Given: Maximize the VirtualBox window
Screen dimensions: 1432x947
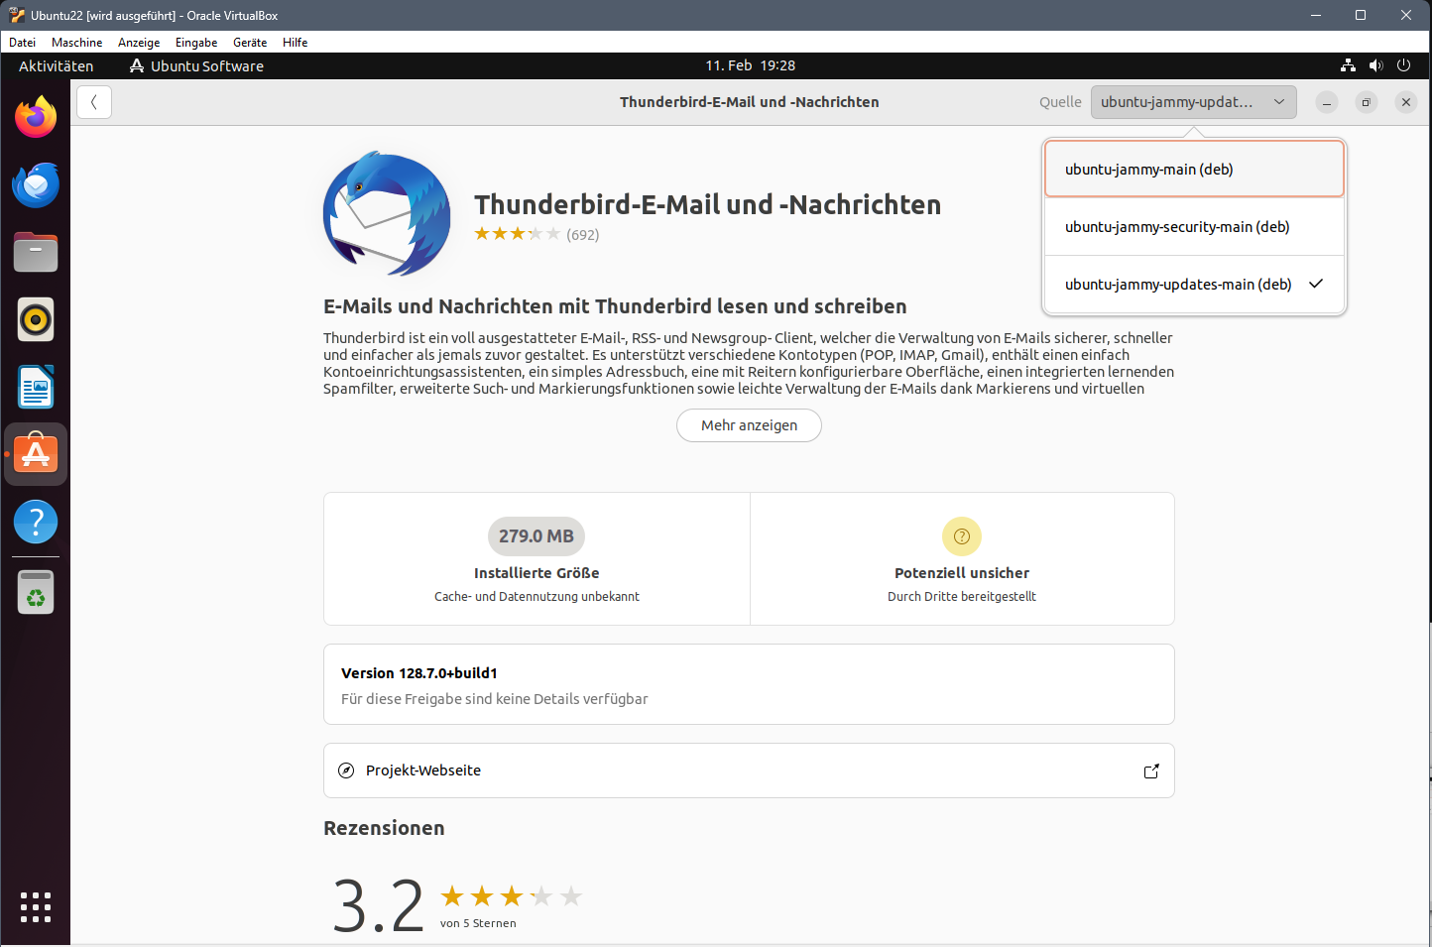Looking at the screenshot, I should [1361, 15].
